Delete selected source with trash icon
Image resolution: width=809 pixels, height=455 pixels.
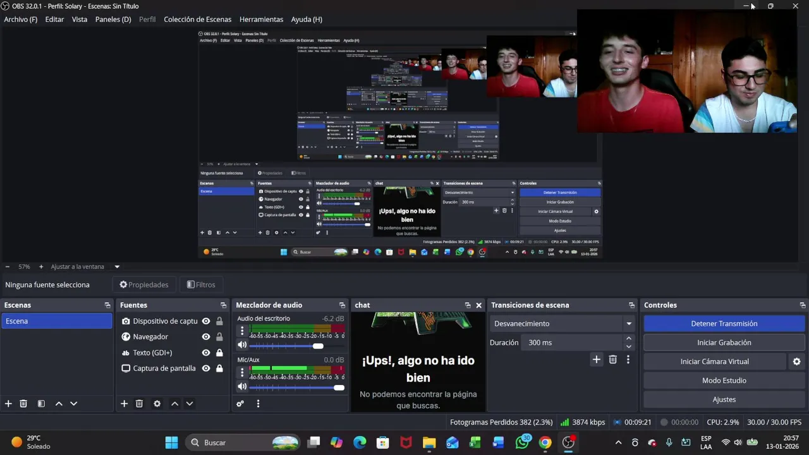coord(139,404)
